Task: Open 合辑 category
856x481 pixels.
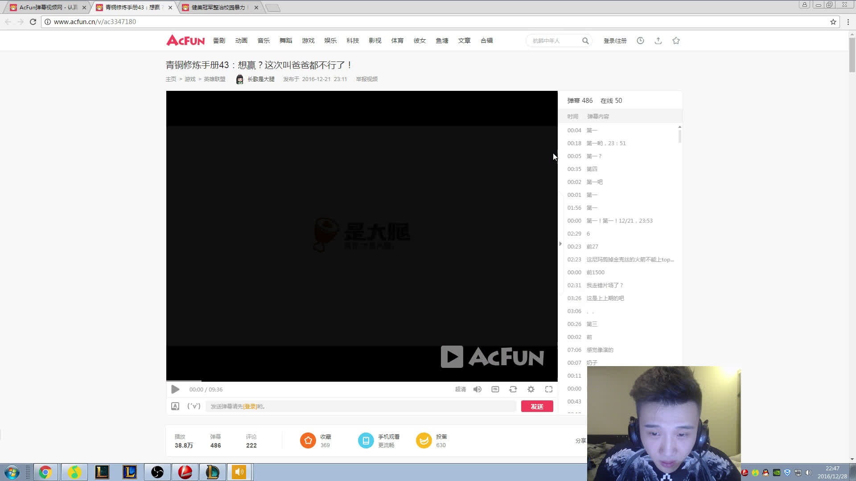Action: point(486,41)
